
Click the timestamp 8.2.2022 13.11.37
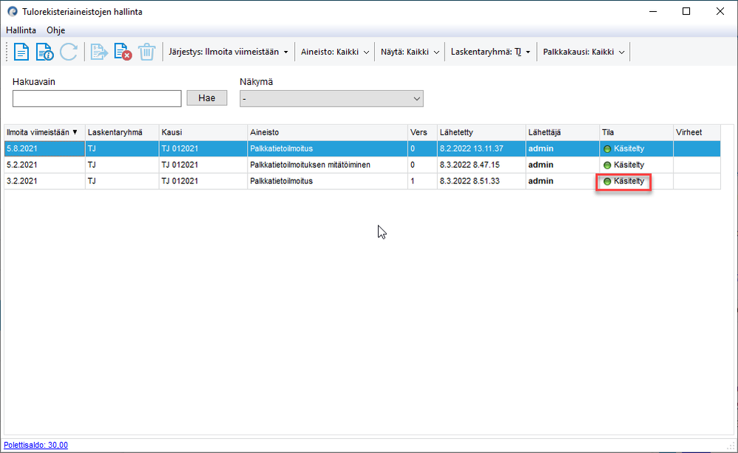click(472, 149)
